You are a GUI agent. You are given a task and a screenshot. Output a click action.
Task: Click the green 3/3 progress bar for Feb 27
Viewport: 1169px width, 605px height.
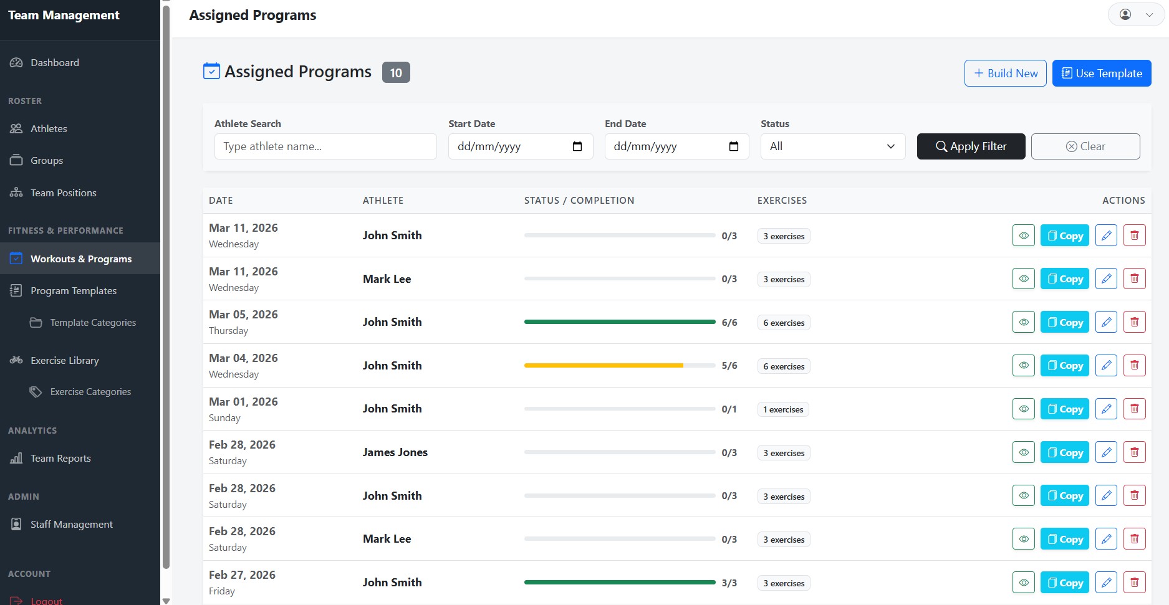pos(620,582)
